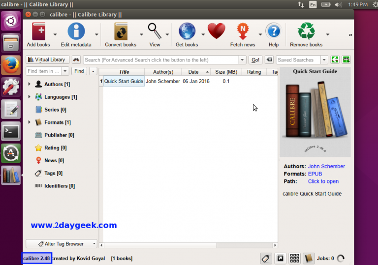Screen dimensions: 378x265
Task: Open Saved Searches dropdown
Action: point(324,60)
